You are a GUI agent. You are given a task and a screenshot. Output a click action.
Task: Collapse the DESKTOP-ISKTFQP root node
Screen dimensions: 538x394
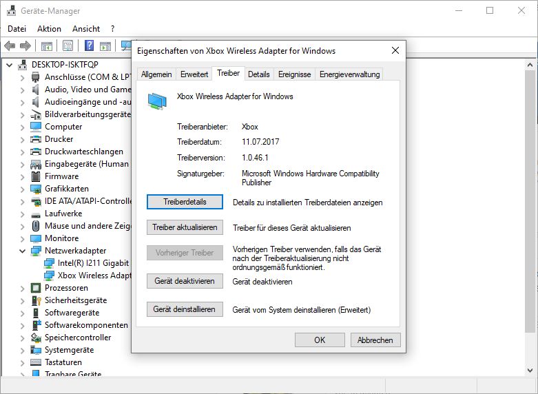pyautogui.click(x=9, y=65)
